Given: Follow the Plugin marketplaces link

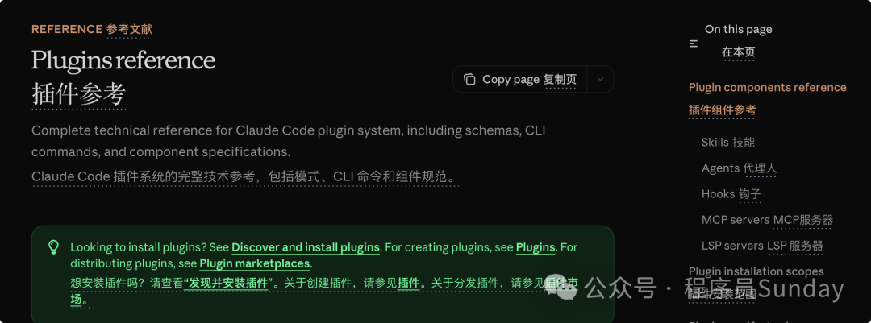Looking at the screenshot, I should tap(254, 263).
